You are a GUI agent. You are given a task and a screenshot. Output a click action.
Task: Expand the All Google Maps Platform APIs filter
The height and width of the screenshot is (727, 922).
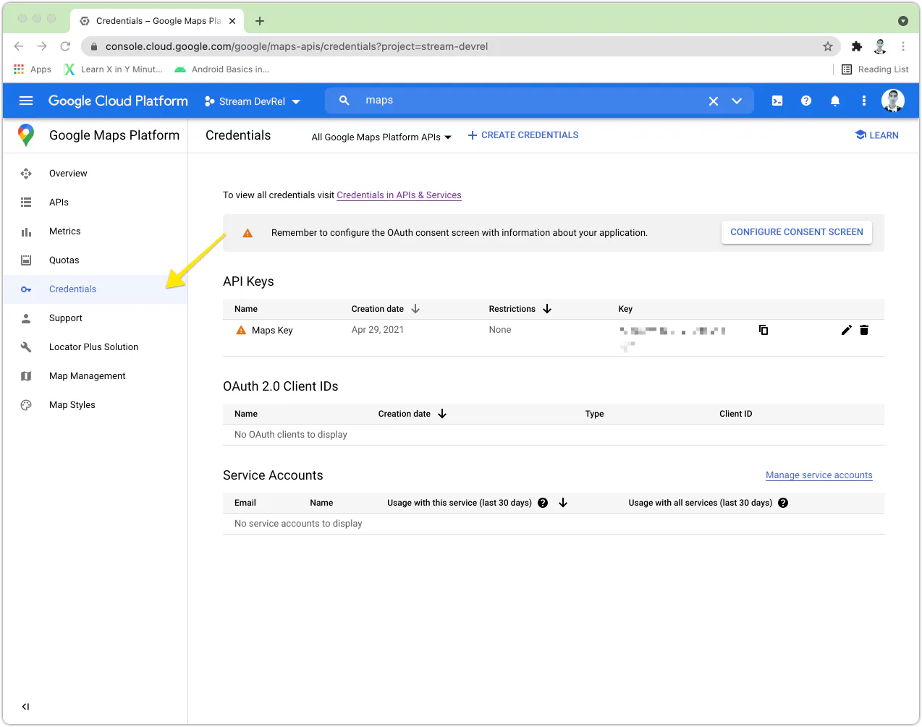point(381,137)
